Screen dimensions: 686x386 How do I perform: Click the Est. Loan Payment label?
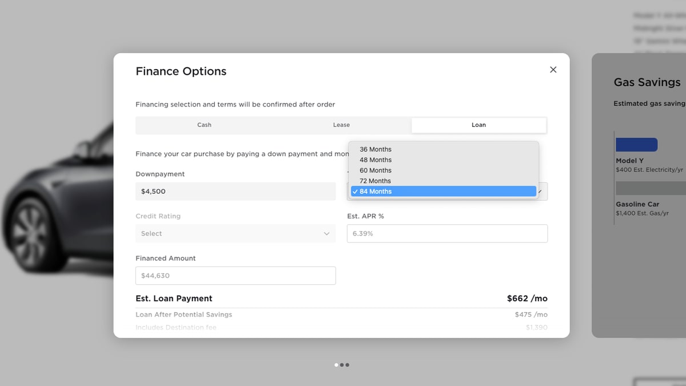pos(174,299)
